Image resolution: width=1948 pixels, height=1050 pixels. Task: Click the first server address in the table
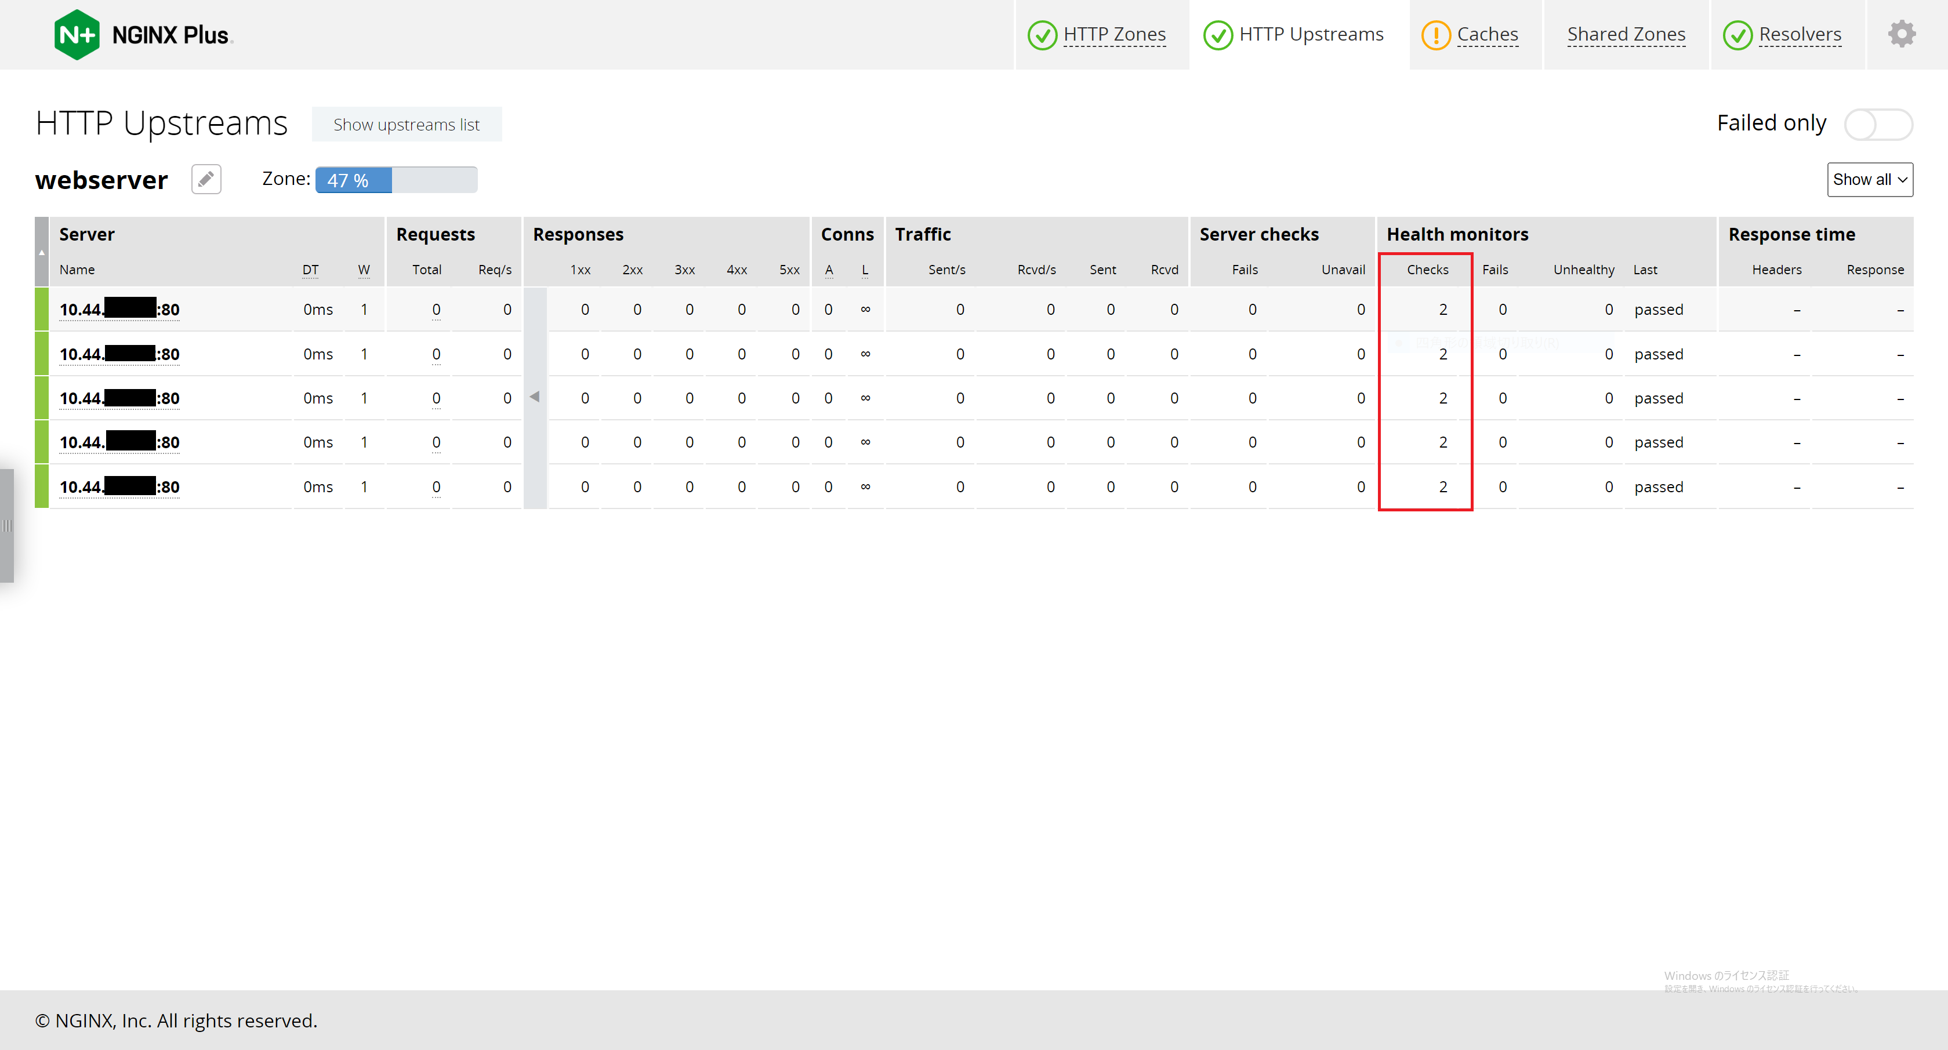[119, 309]
